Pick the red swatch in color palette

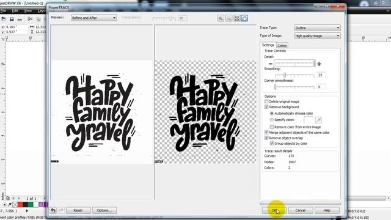click(20, 205)
